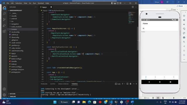Screen dimensions: 187x105
Task: Open the View menu
Action: 25,3
